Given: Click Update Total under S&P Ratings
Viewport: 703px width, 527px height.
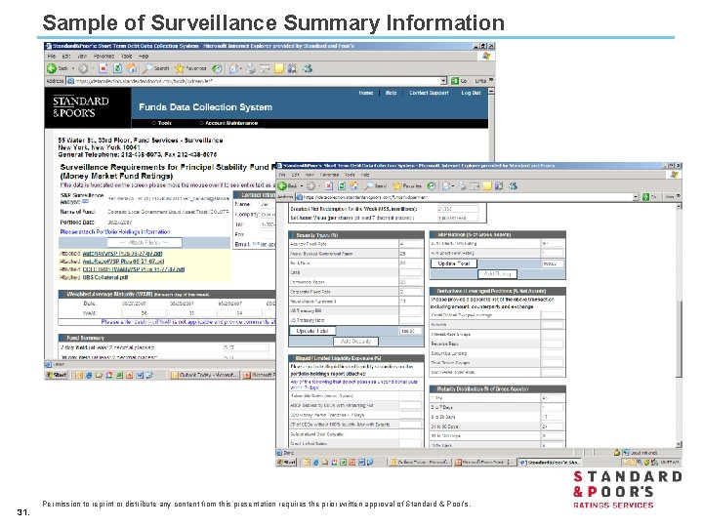Looking at the screenshot, I should pos(454,263).
